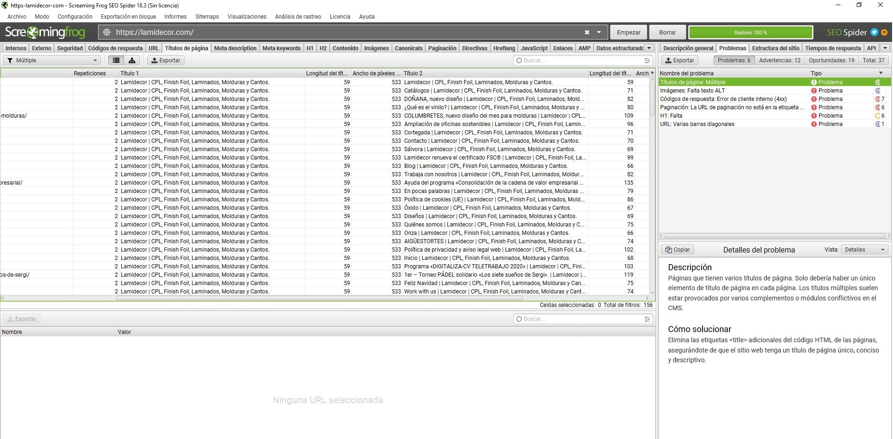This screenshot has width=893, height=439.
Task: Open the URL bar history dropdown arrow
Action: (x=599, y=32)
